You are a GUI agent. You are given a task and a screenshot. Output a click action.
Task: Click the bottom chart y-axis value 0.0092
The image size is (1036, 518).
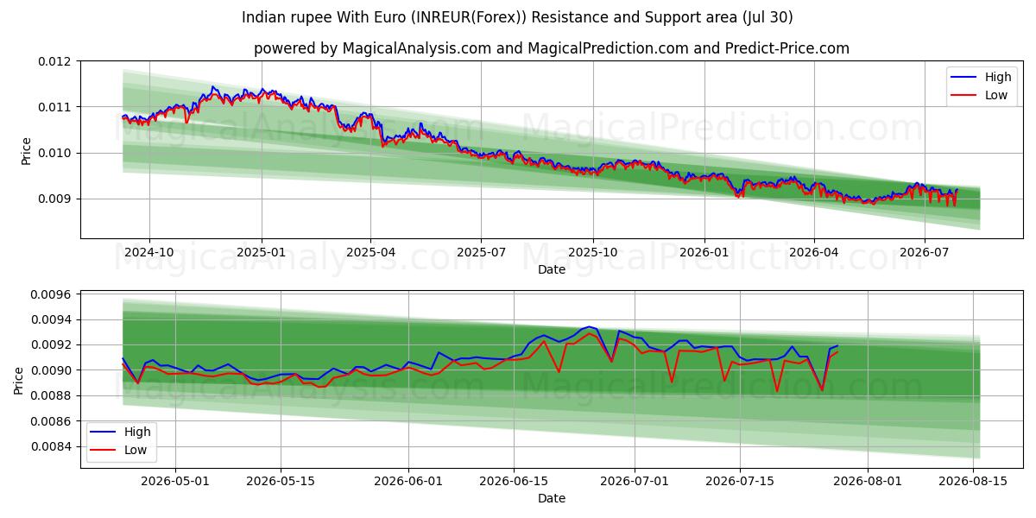53,344
